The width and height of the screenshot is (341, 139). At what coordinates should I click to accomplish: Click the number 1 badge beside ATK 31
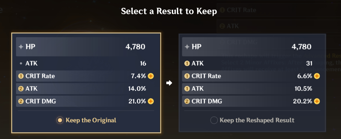click(187, 63)
